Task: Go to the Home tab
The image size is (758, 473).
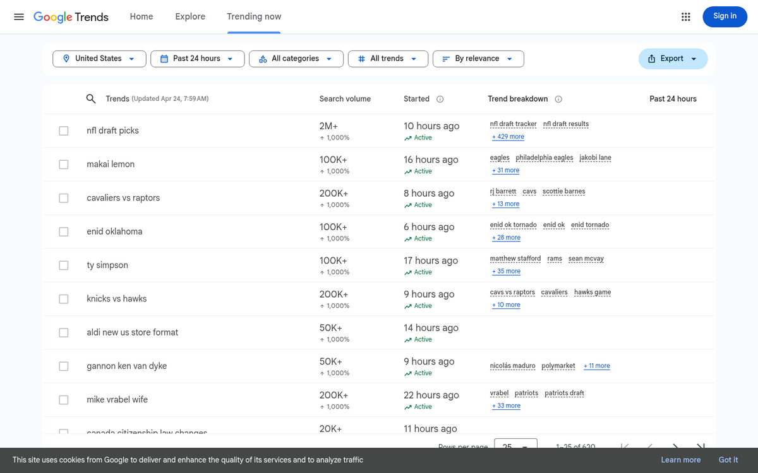Action: 141,16
